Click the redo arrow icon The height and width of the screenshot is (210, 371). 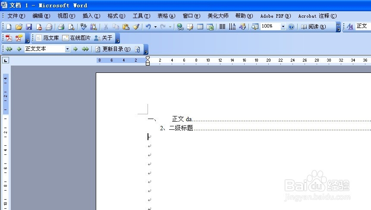pyautogui.click(x=163, y=26)
